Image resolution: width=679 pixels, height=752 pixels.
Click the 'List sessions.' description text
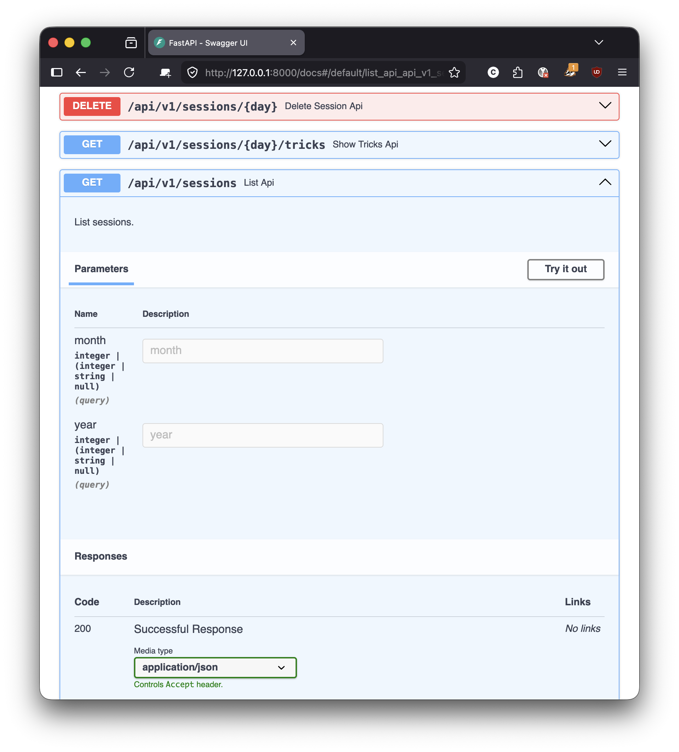[104, 222]
